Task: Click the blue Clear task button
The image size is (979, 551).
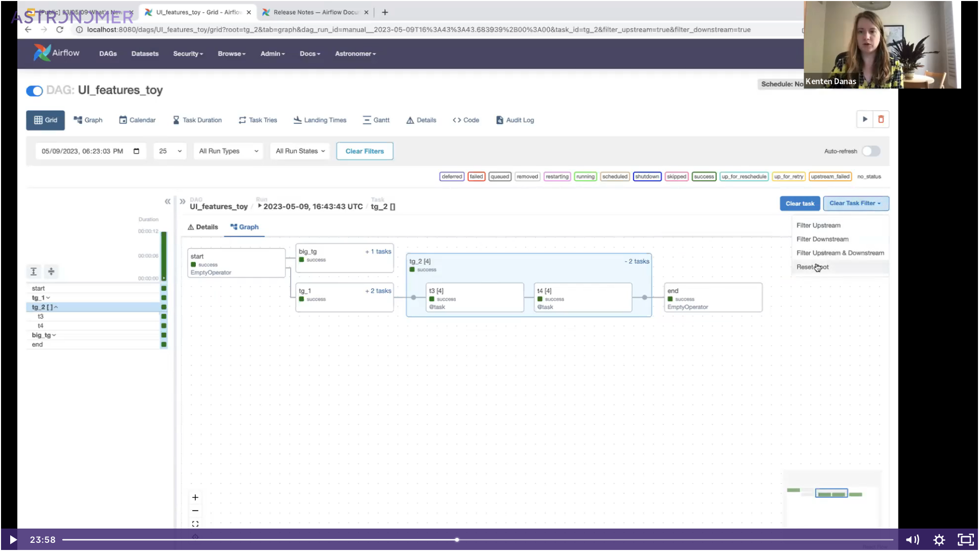Action: pos(800,204)
